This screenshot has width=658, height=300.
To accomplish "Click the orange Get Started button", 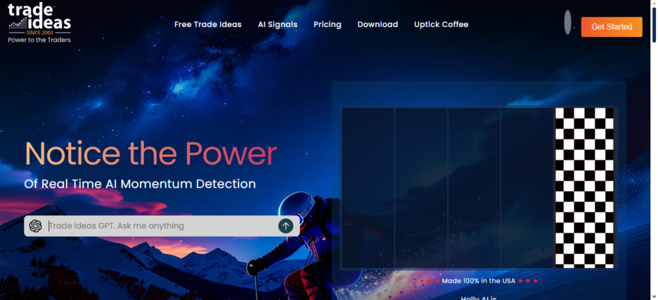I will 611,27.
